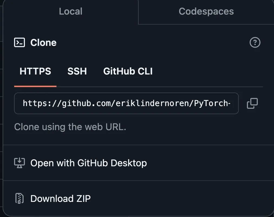The height and width of the screenshot is (217, 274).
Task: Download the repository as ZIP
Action: coord(60,199)
